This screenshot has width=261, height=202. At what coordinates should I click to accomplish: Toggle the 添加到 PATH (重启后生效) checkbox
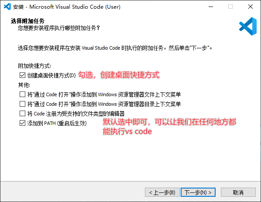[22, 123]
